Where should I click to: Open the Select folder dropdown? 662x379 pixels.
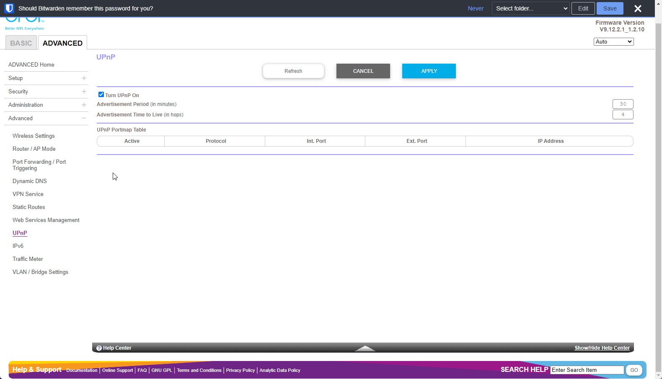(530, 8)
